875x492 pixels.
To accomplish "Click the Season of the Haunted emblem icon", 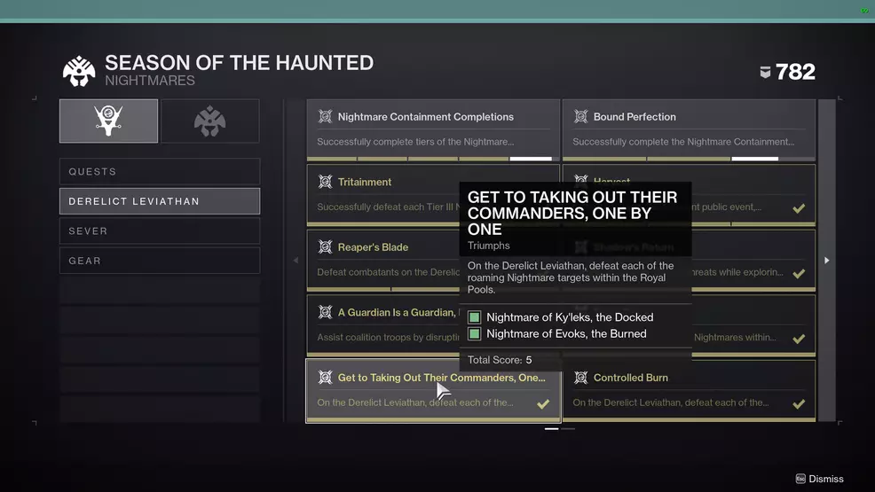I will click(79, 72).
